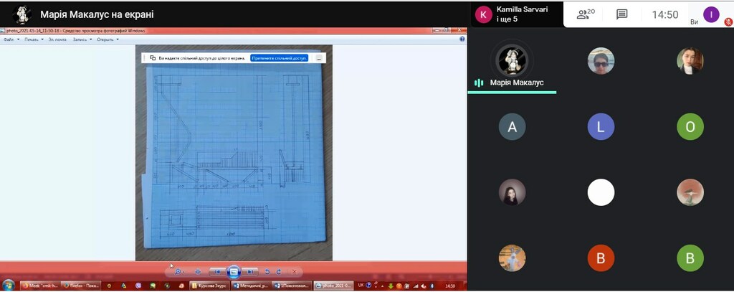The width and height of the screenshot is (734, 292).
Task: Open the Файл menu dropdown
Action: (10, 39)
